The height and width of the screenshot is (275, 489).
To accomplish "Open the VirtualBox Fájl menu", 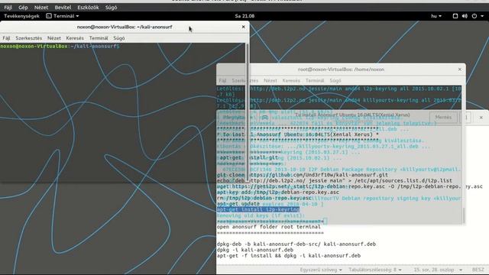I will (8, 7).
